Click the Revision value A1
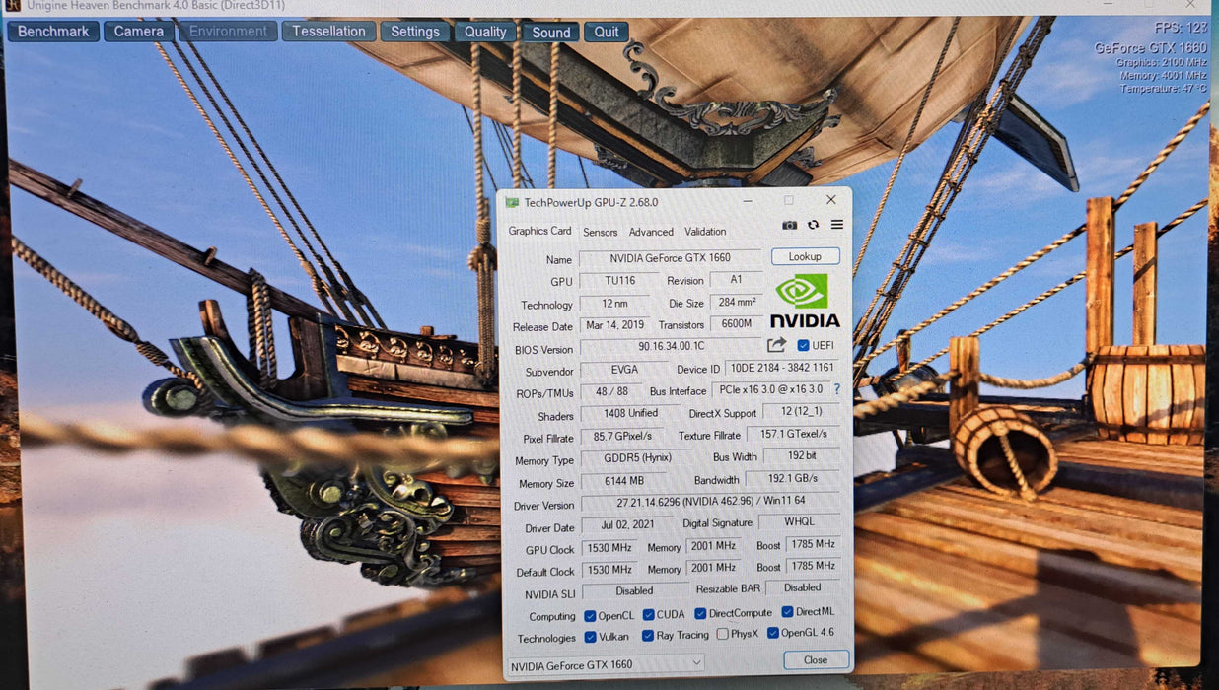Viewport: 1219px width, 690px height. point(736,279)
